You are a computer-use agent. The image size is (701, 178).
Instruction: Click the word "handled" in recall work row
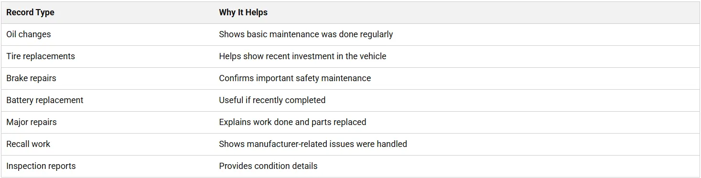(392, 144)
